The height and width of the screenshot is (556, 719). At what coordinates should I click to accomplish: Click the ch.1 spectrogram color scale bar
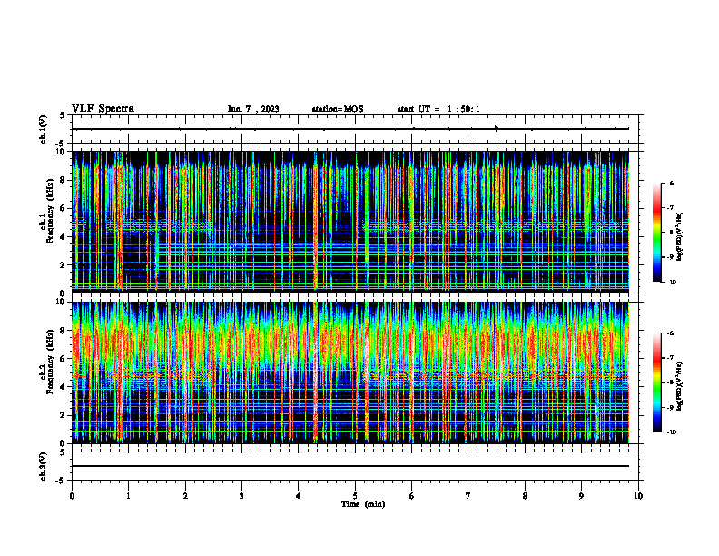656,233
